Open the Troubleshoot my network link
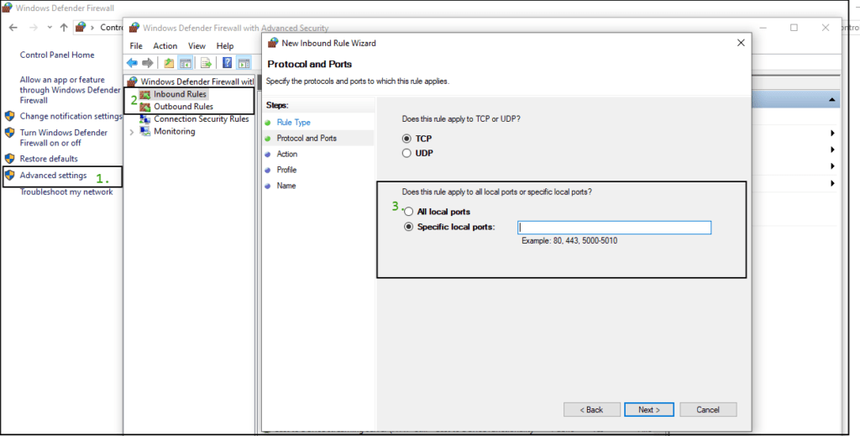This screenshot has height=436, width=860. (66, 192)
